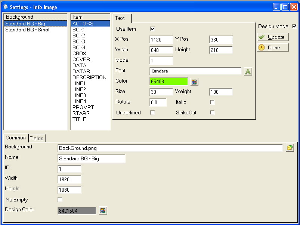Click the Background list column header
The height and width of the screenshot is (225, 300).
point(35,17)
